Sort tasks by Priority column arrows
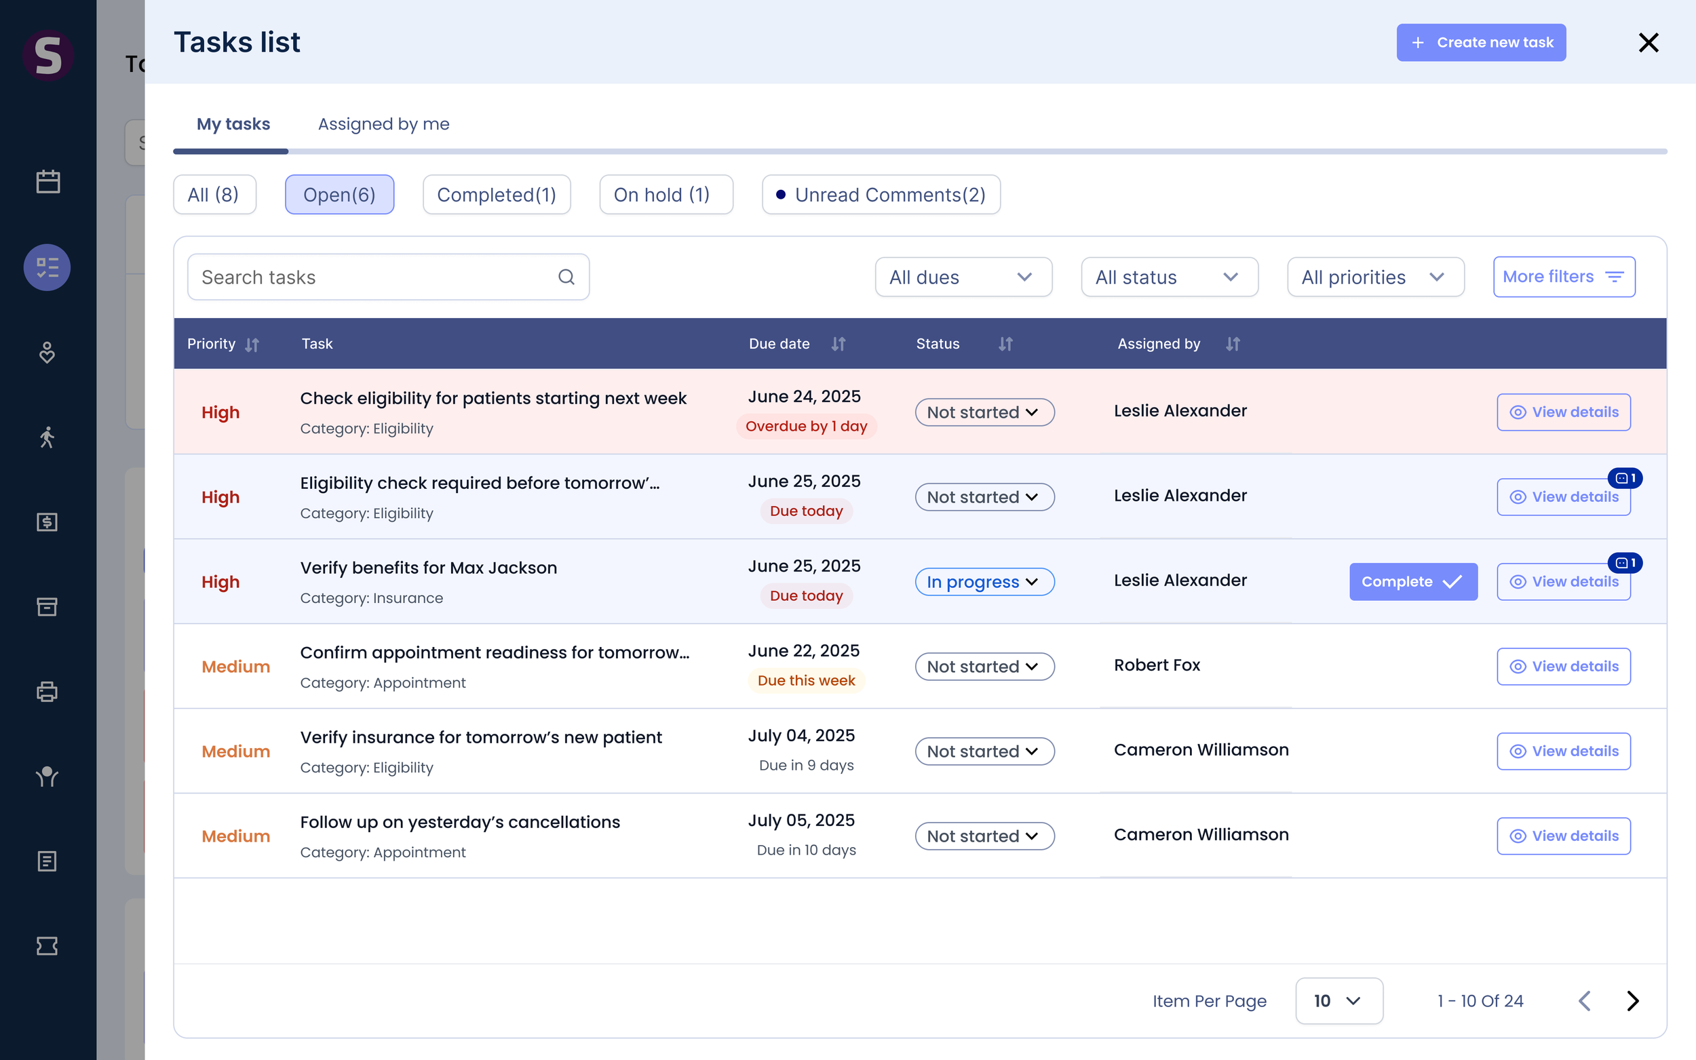The width and height of the screenshot is (1696, 1060). (252, 345)
